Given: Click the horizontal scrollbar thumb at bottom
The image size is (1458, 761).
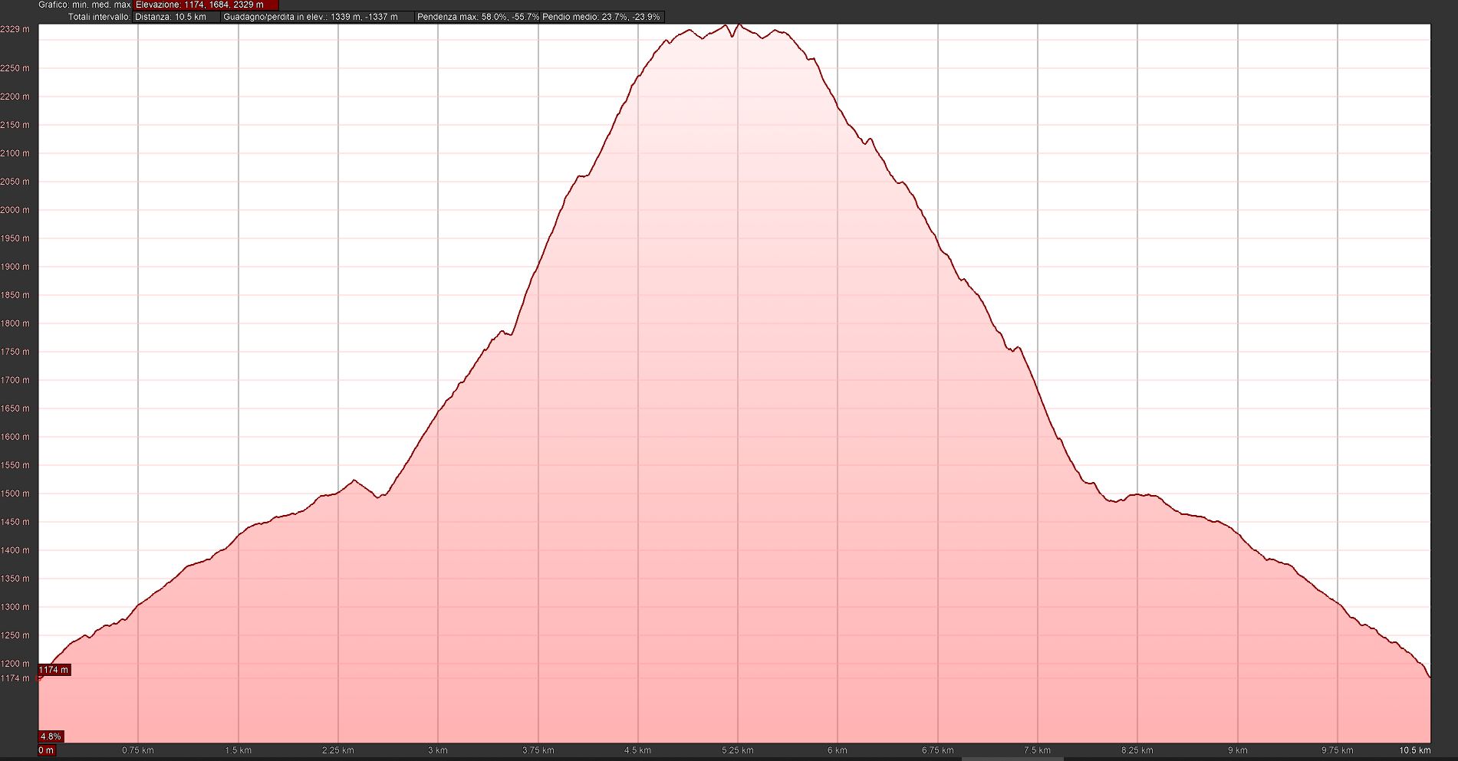Looking at the screenshot, I should coord(1012,759).
